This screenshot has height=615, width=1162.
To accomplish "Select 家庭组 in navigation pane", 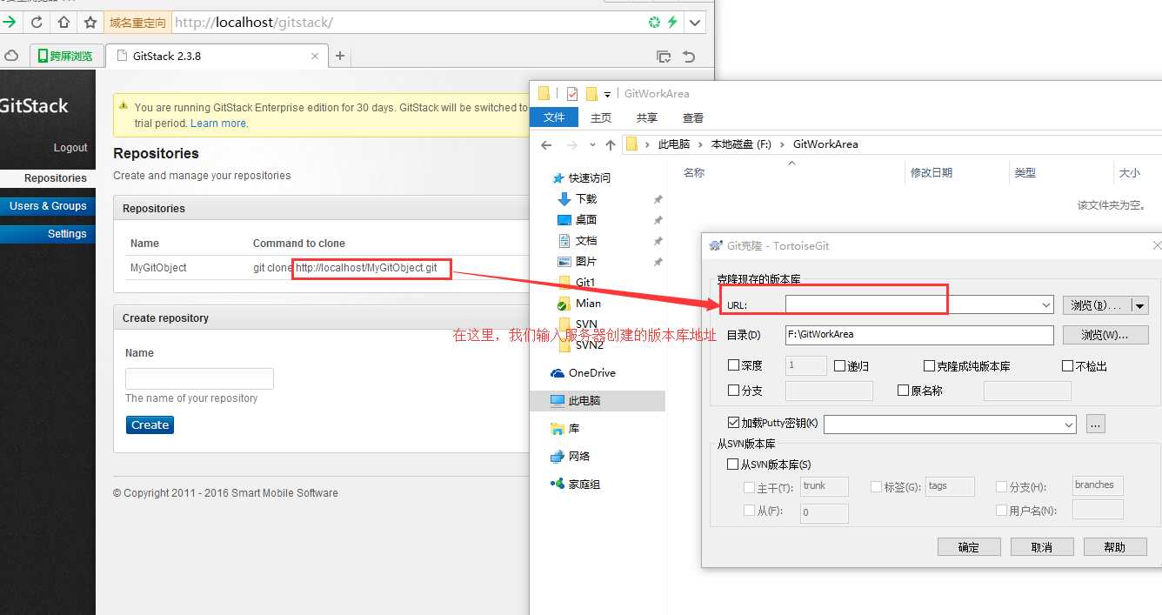I will [x=584, y=484].
